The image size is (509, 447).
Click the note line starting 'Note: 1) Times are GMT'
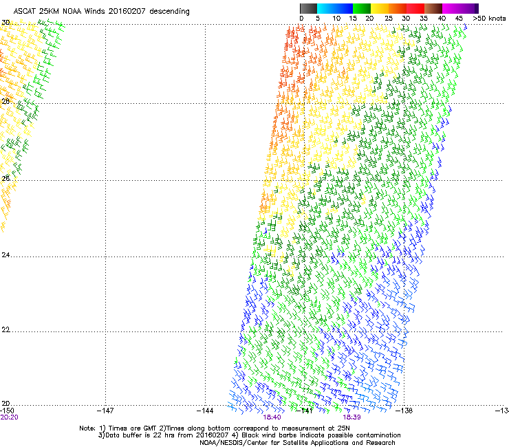click(x=215, y=428)
